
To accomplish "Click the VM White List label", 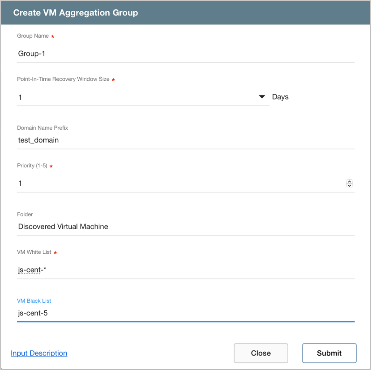I will pyautogui.click(x=34, y=252).
